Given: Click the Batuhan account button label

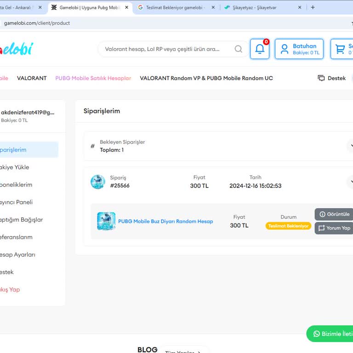Looking at the screenshot, I should click(x=305, y=46).
